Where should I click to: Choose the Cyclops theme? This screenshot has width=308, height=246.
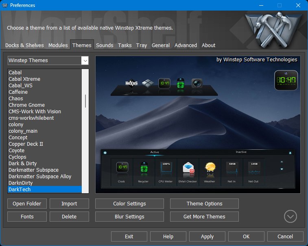tap(45, 157)
